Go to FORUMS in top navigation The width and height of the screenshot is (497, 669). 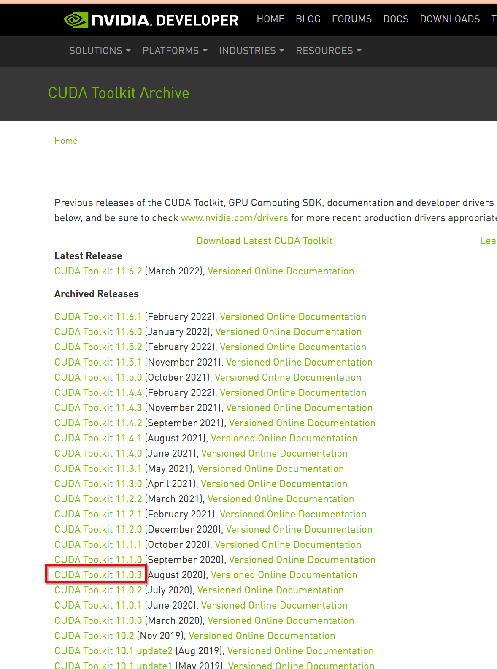click(352, 19)
